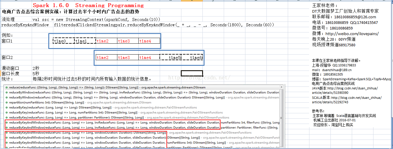Viewport: 393px width, 149px height.
Task: Click the 微信号: 18610086859 line
Action: [x=332, y=28]
